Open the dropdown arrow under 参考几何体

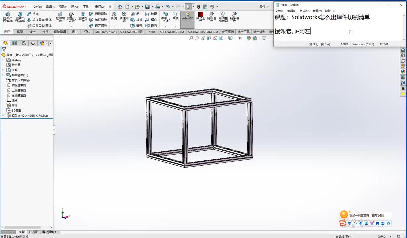pyautogui.click(x=165, y=26)
